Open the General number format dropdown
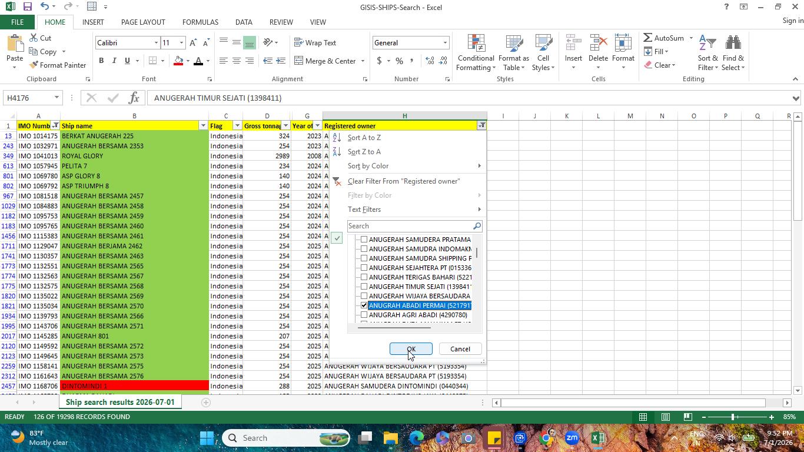This screenshot has height=452, width=804. [445, 43]
